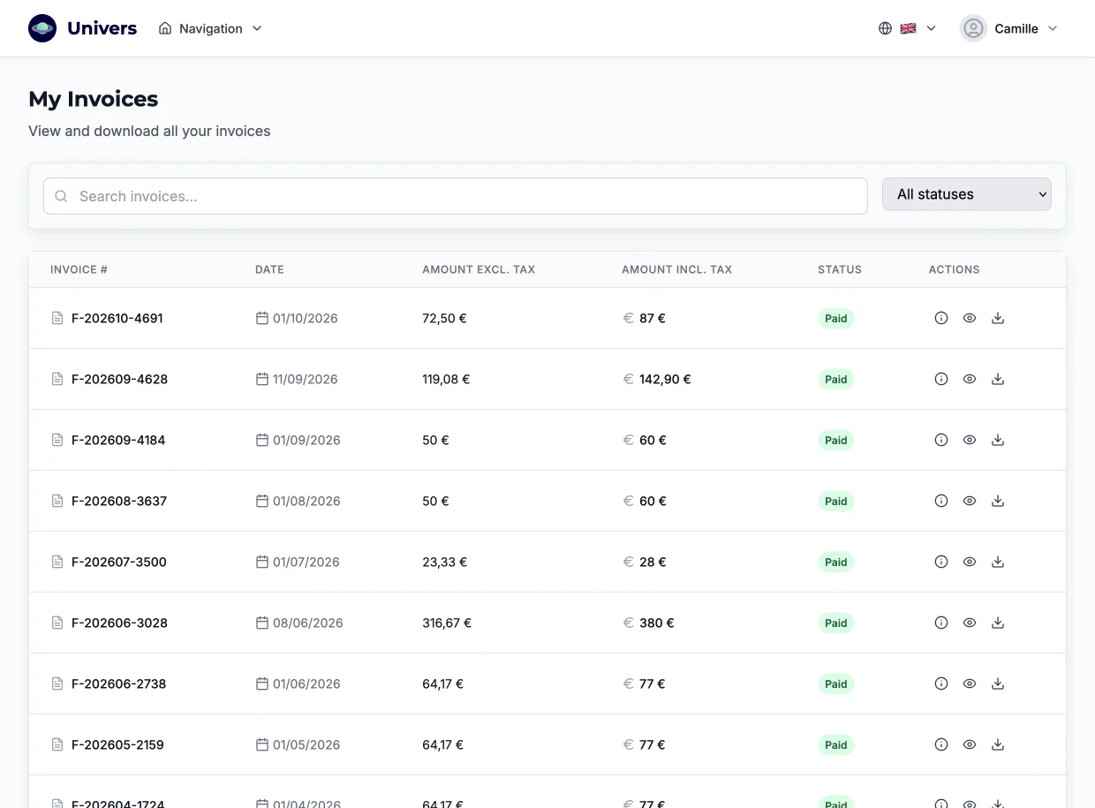1095x808 pixels.
Task: Open info for invoice F-202605-2159
Action: point(941,744)
